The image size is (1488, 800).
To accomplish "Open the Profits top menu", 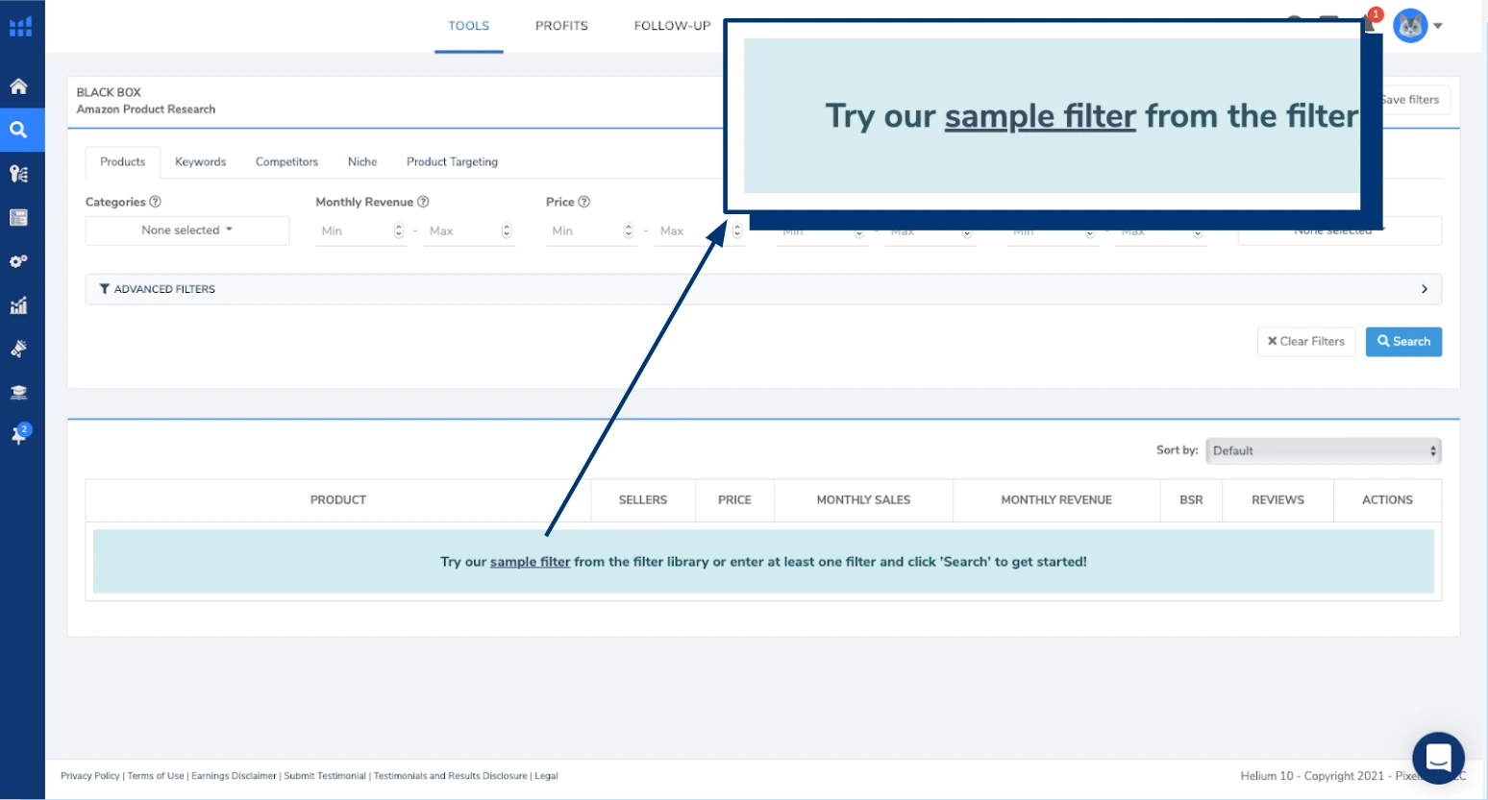I will pyautogui.click(x=561, y=26).
